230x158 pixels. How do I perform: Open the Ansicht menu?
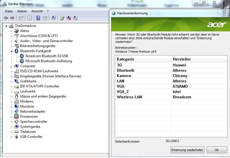pyautogui.click(x=37, y=11)
